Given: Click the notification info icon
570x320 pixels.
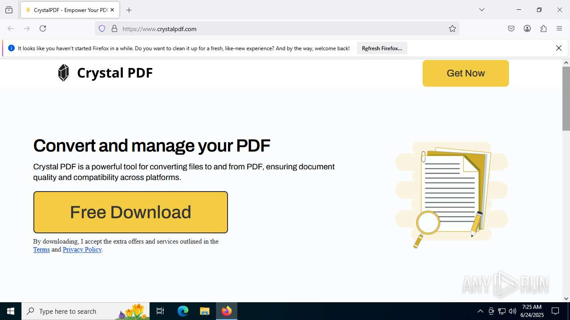Looking at the screenshot, I should [11, 48].
